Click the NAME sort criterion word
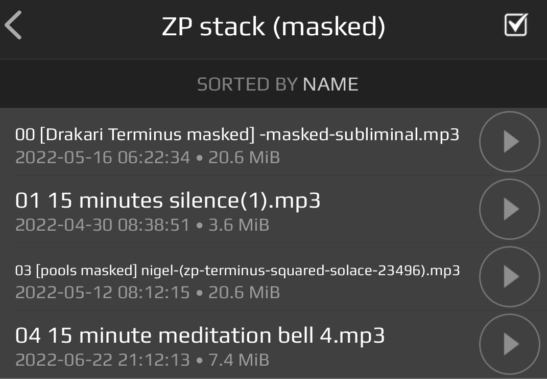Image resolution: width=547 pixels, height=379 pixels. (x=330, y=84)
